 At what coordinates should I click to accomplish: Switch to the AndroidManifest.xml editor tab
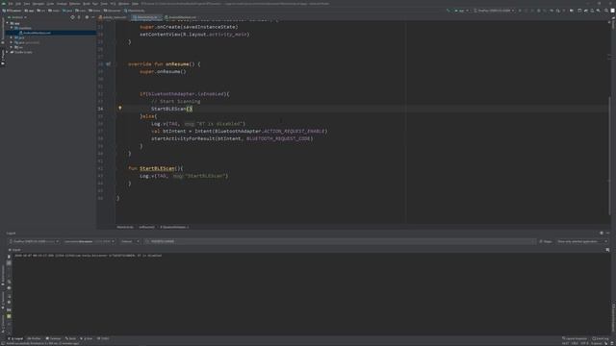[x=181, y=17]
